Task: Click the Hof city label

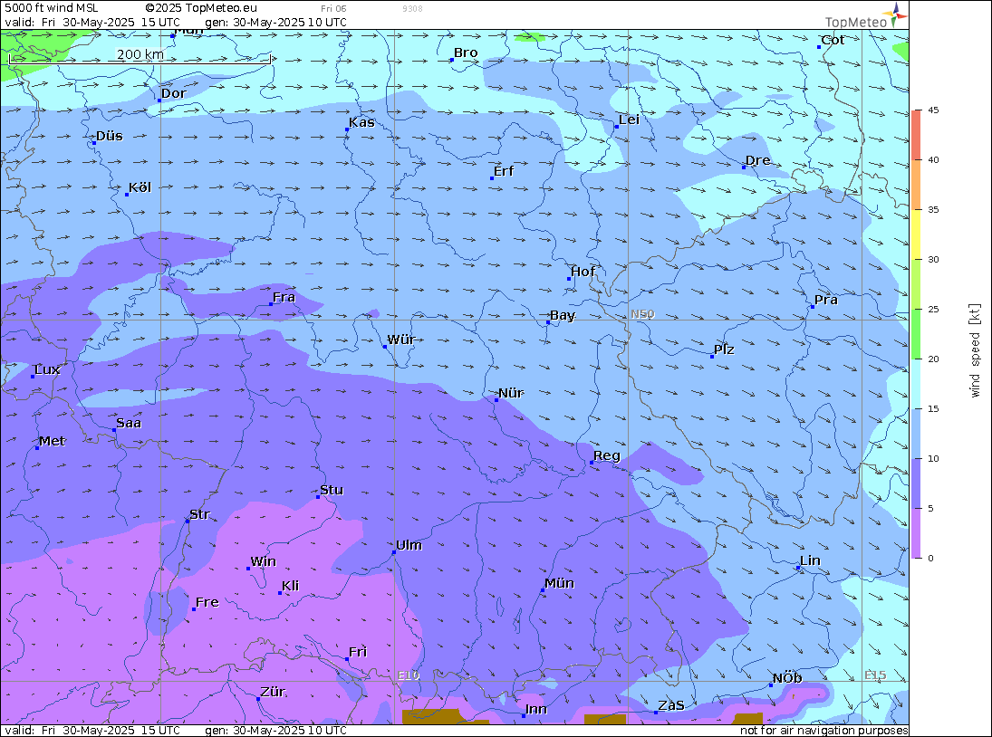Action: pos(583,272)
